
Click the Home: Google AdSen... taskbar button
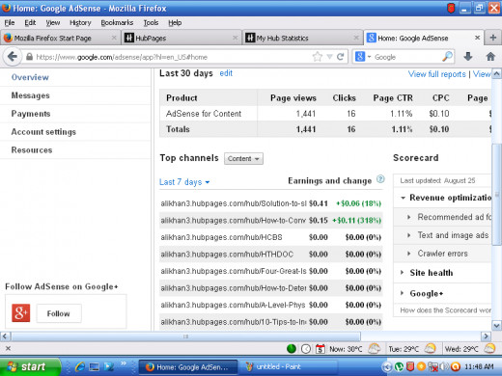tap(188, 366)
